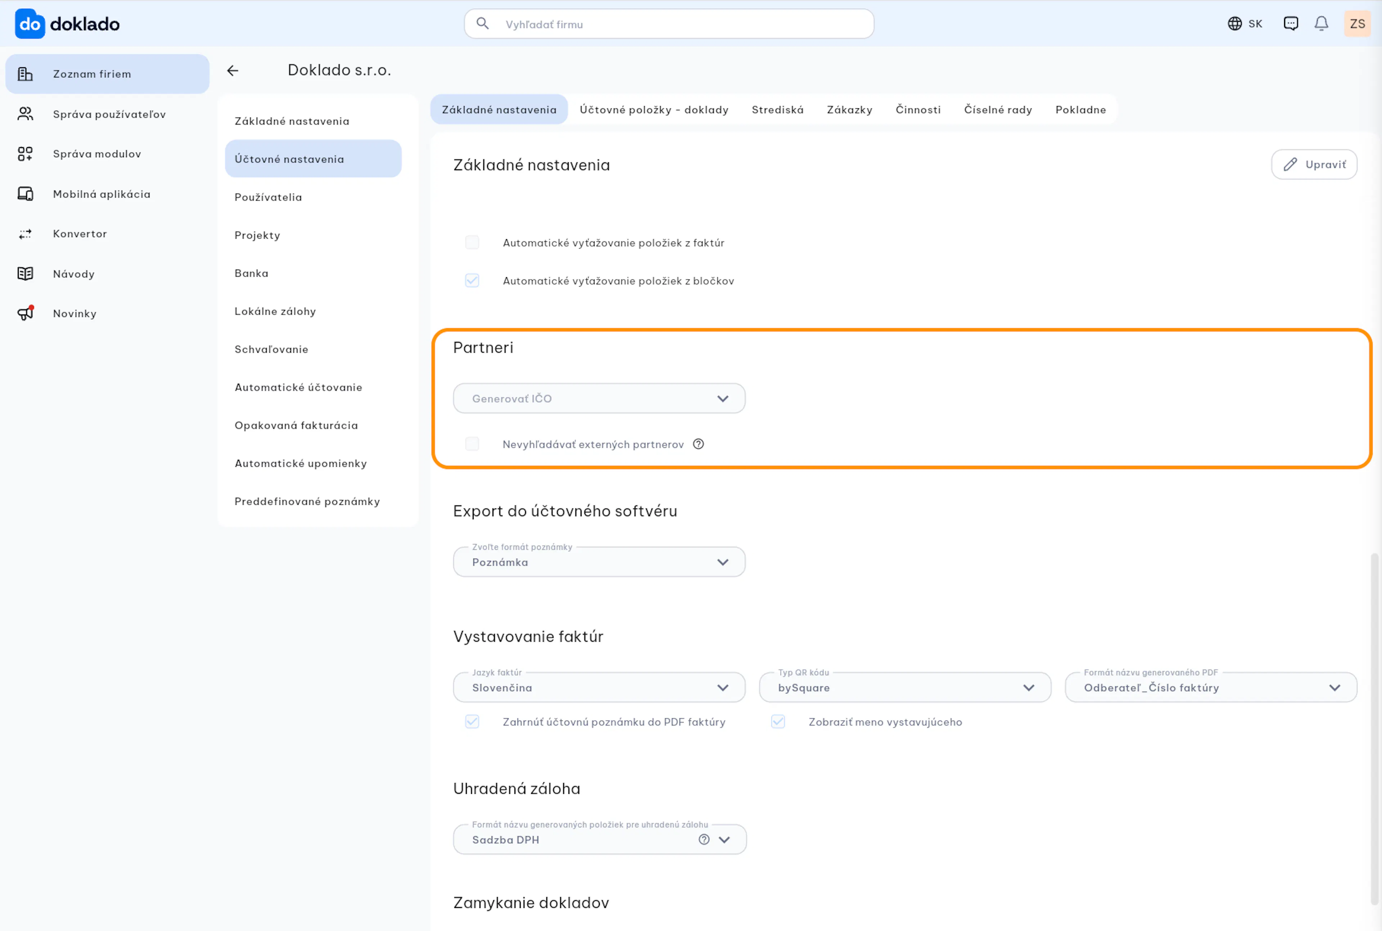This screenshot has width=1382, height=931.
Task: Switch to the Pokladne tab
Action: click(x=1080, y=110)
